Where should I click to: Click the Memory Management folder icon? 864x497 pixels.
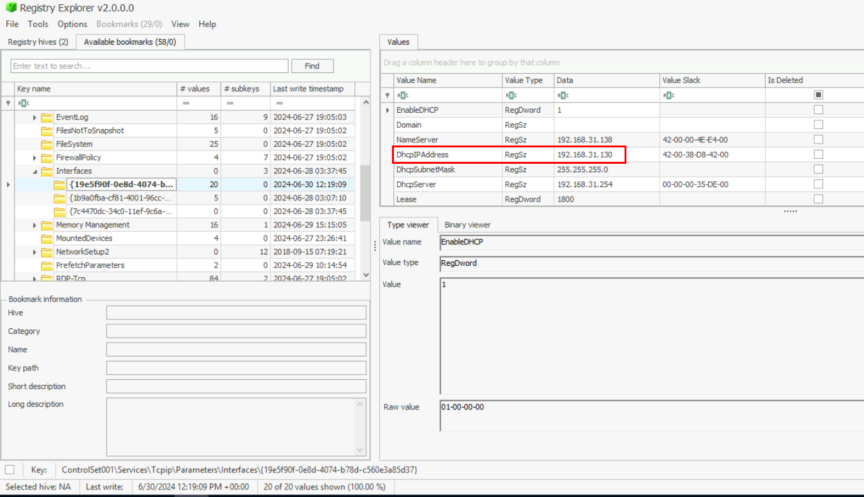(47, 225)
